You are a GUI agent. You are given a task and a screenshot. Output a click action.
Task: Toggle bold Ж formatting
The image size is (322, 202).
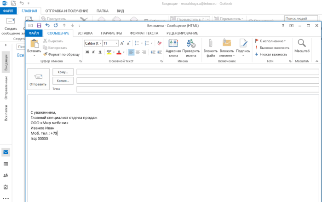86,52
